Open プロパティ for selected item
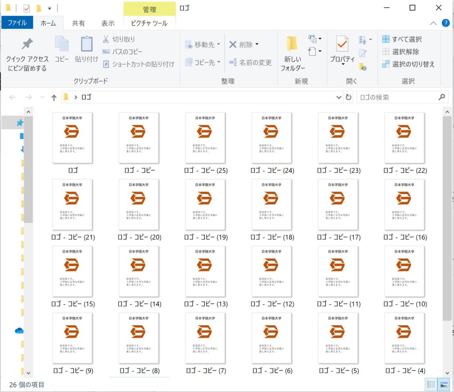Viewport: 454px width, 392px height. click(342, 50)
